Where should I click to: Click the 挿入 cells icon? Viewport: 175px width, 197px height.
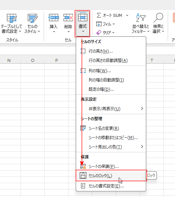pyautogui.click(x=54, y=18)
